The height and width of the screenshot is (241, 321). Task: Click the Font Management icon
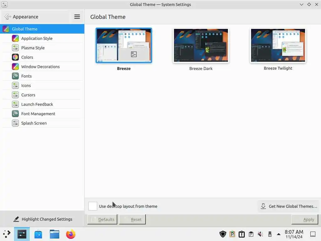15,114
